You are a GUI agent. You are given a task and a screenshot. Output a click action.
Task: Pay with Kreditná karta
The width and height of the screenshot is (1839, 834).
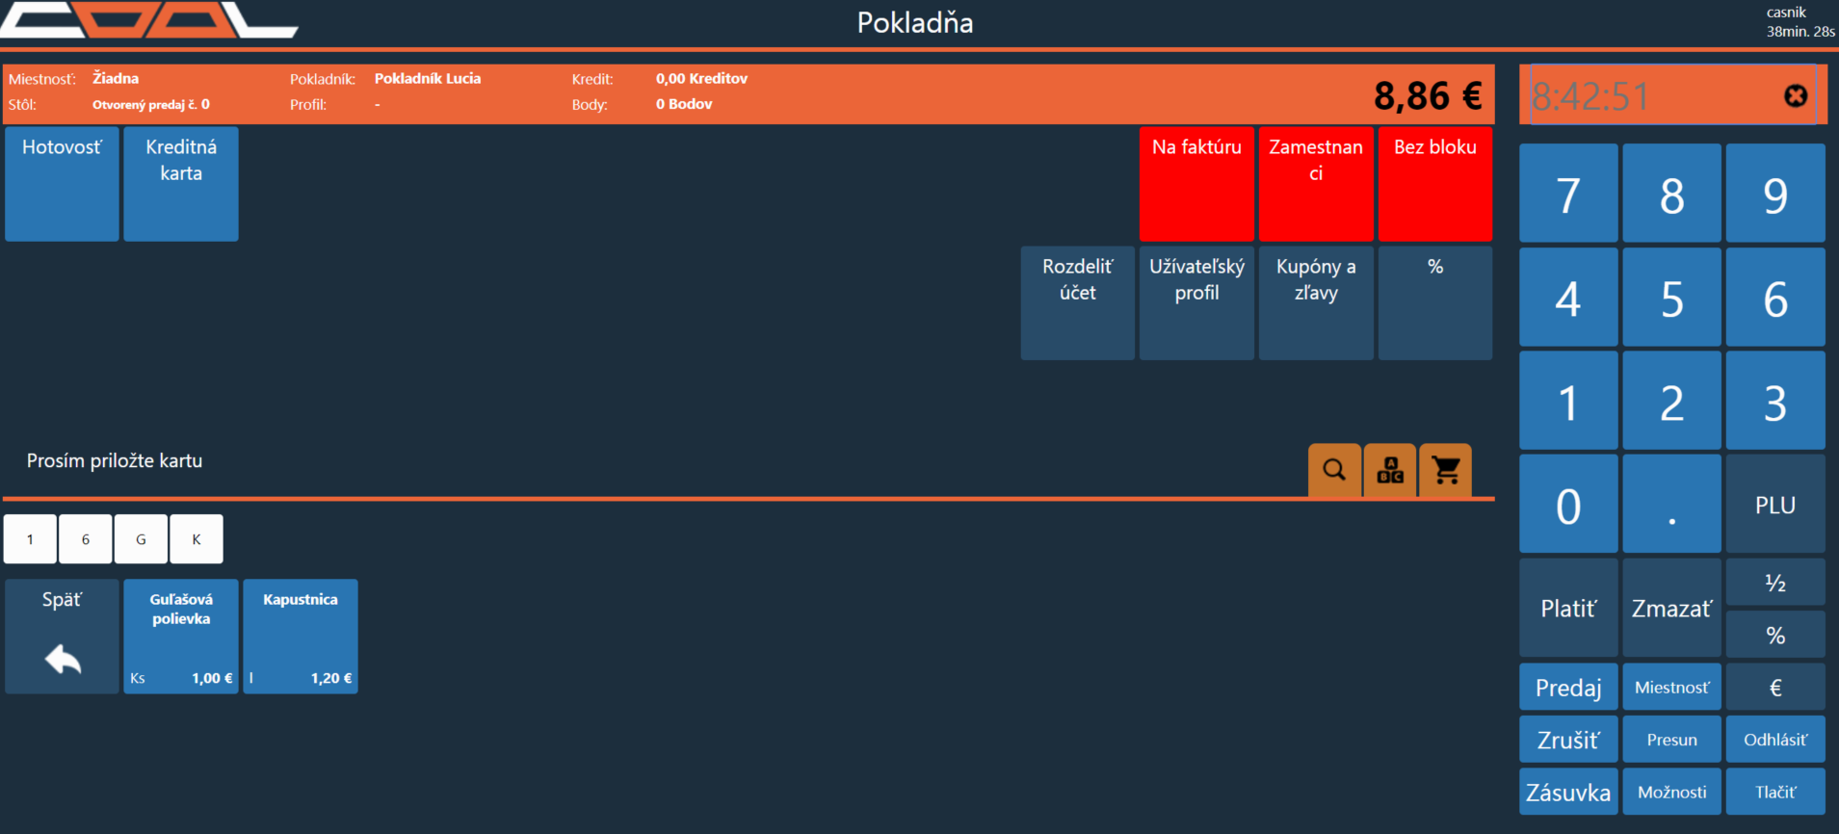(181, 183)
